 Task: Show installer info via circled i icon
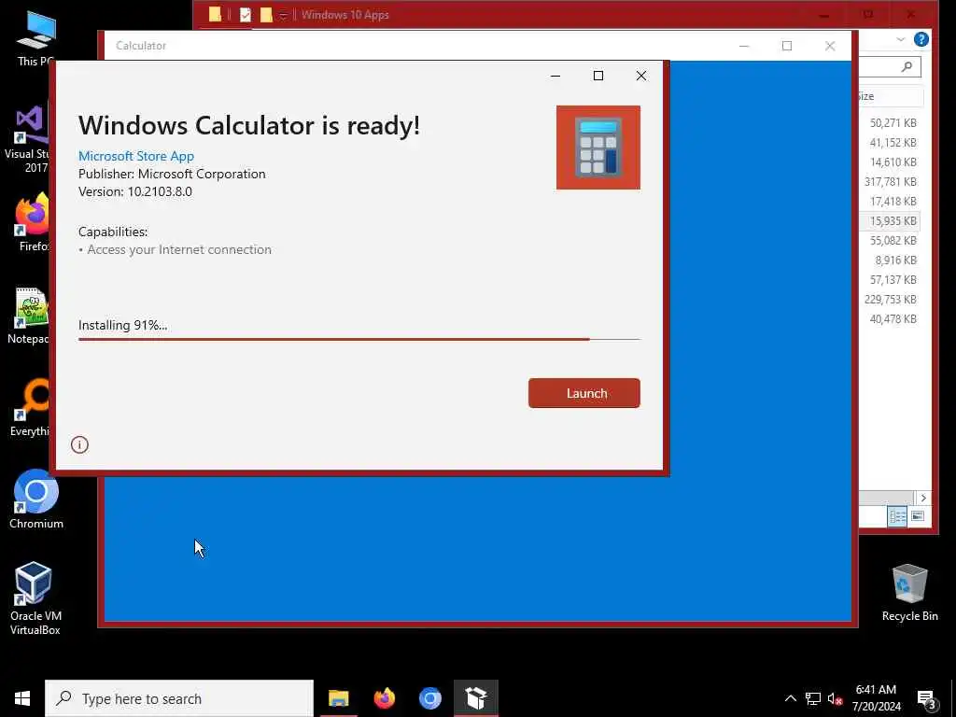(80, 445)
